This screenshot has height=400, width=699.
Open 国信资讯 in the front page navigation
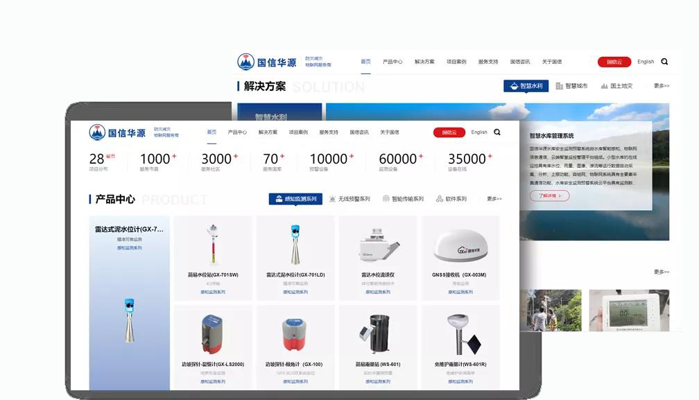tap(359, 132)
